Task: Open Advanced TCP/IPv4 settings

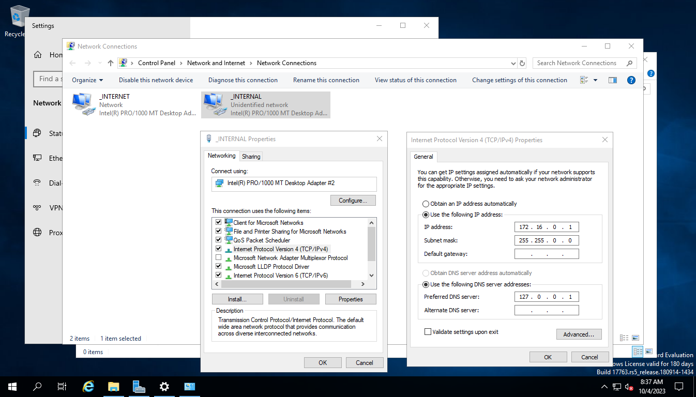Action: tap(579, 334)
